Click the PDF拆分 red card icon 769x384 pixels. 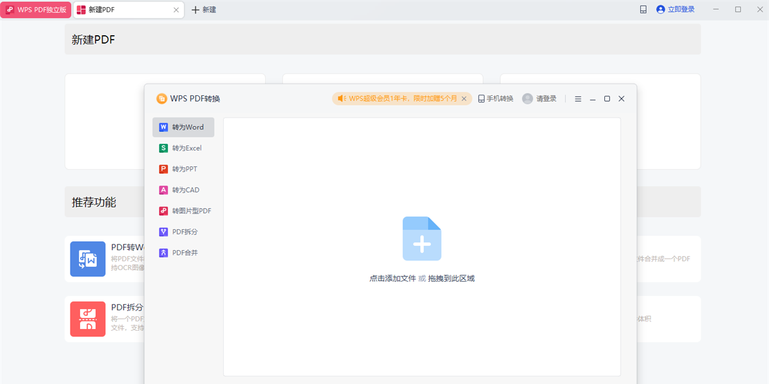[88, 319]
